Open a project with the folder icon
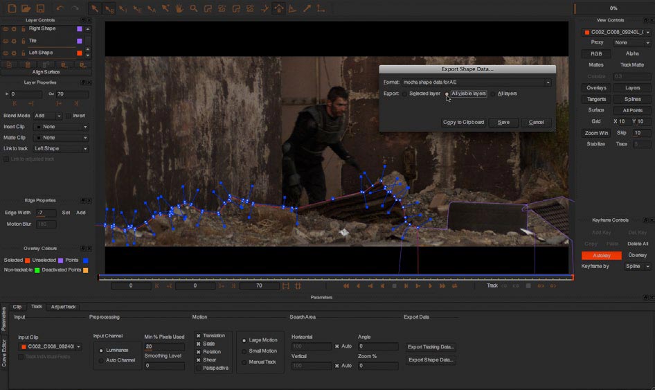This screenshot has height=390, width=655. (26, 8)
